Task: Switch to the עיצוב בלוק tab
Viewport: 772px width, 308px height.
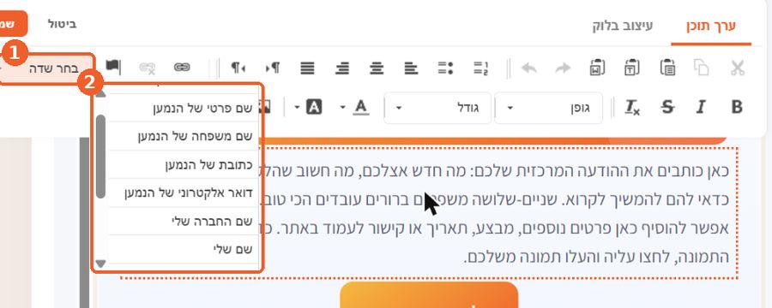Action: coord(623,26)
